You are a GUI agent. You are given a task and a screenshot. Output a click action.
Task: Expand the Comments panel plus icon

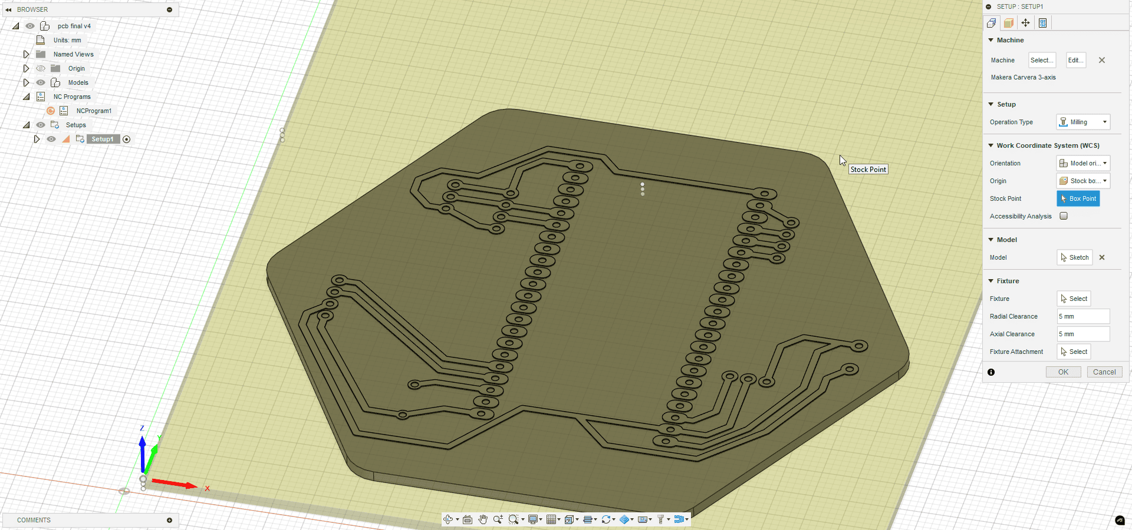pos(170,520)
